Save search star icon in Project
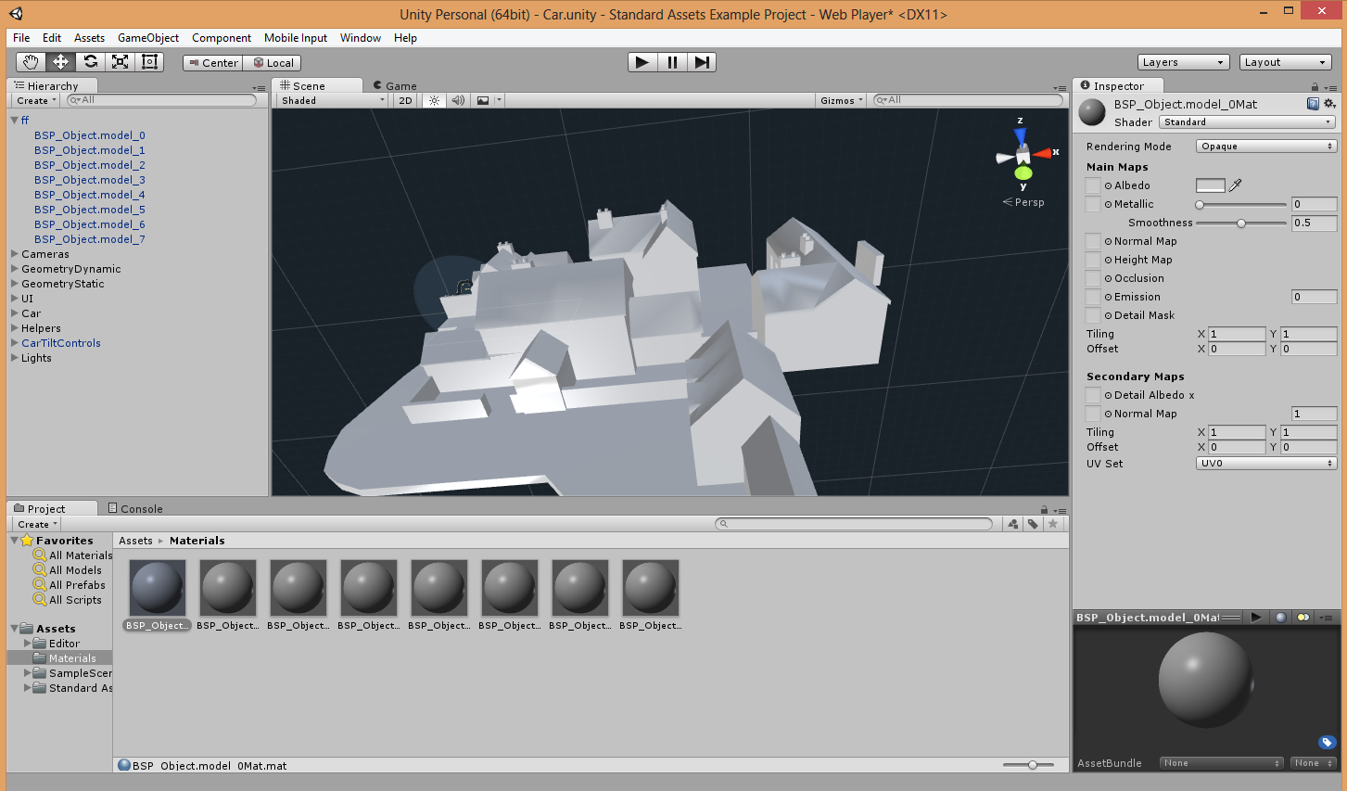The width and height of the screenshot is (1347, 791). point(1053,524)
